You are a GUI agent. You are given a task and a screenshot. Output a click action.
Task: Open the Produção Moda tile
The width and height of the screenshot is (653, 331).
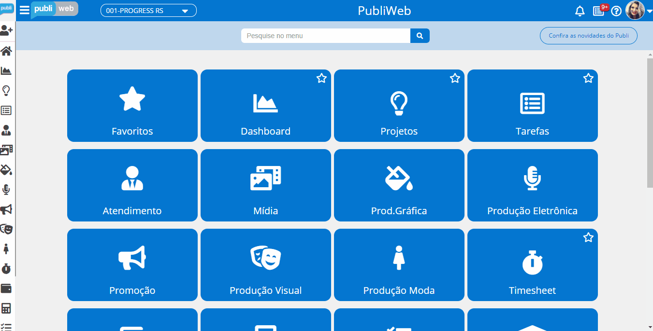[x=399, y=265]
